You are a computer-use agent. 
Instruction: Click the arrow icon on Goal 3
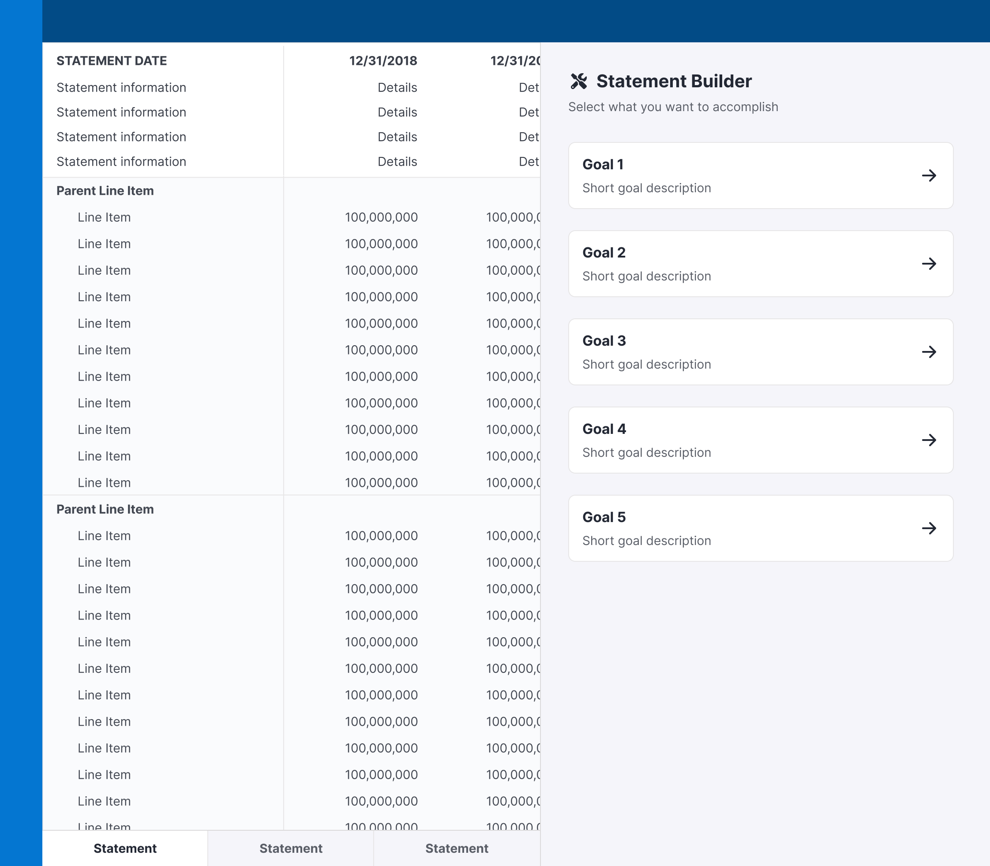tap(929, 352)
